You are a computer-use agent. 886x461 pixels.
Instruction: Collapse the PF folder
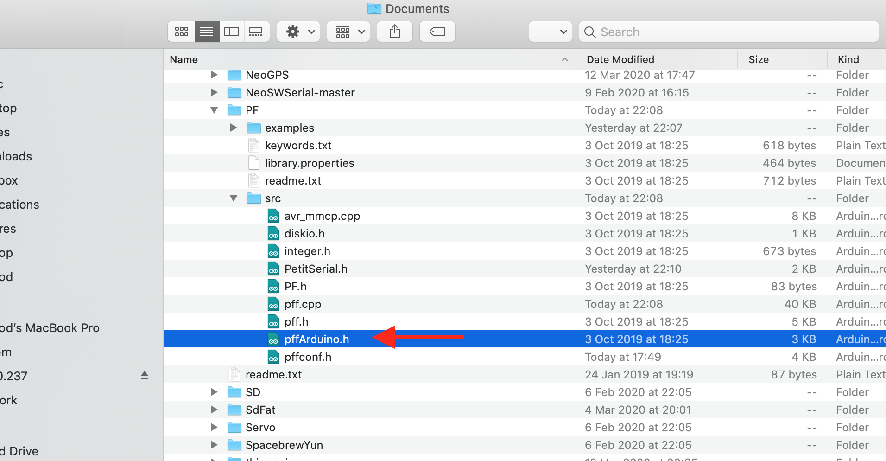[214, 110]
